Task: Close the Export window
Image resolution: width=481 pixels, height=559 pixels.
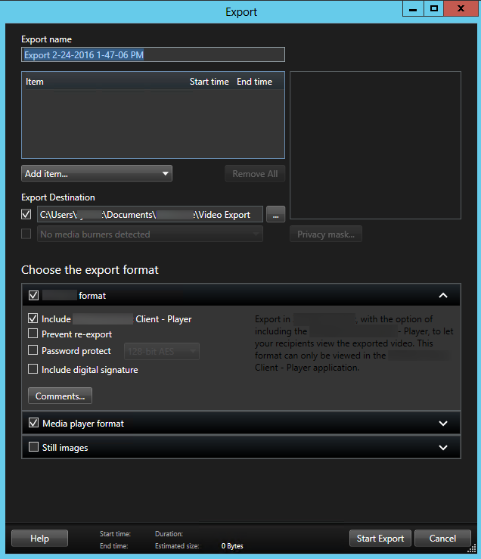Action: click(459, 8)
